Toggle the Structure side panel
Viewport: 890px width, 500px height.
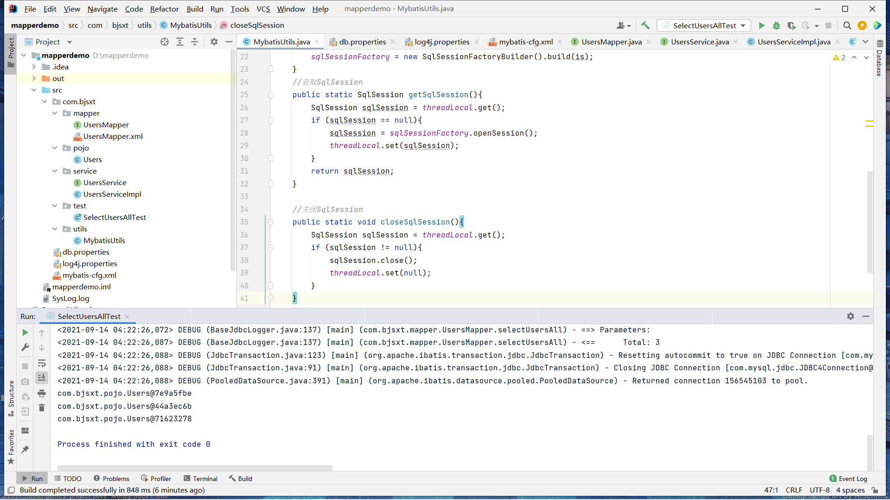[x=11, y=398]
